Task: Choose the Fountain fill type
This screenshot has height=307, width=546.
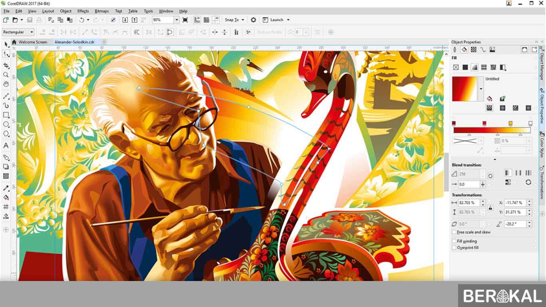Action: [x=474, y=68]
